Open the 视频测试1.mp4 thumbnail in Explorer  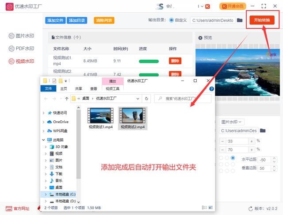pos(100,115)
